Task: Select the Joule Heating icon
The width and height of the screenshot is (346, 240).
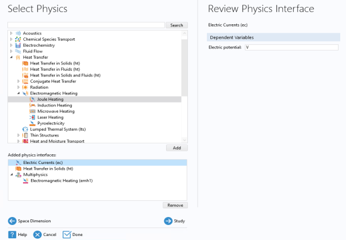Action: click(32, 100)
